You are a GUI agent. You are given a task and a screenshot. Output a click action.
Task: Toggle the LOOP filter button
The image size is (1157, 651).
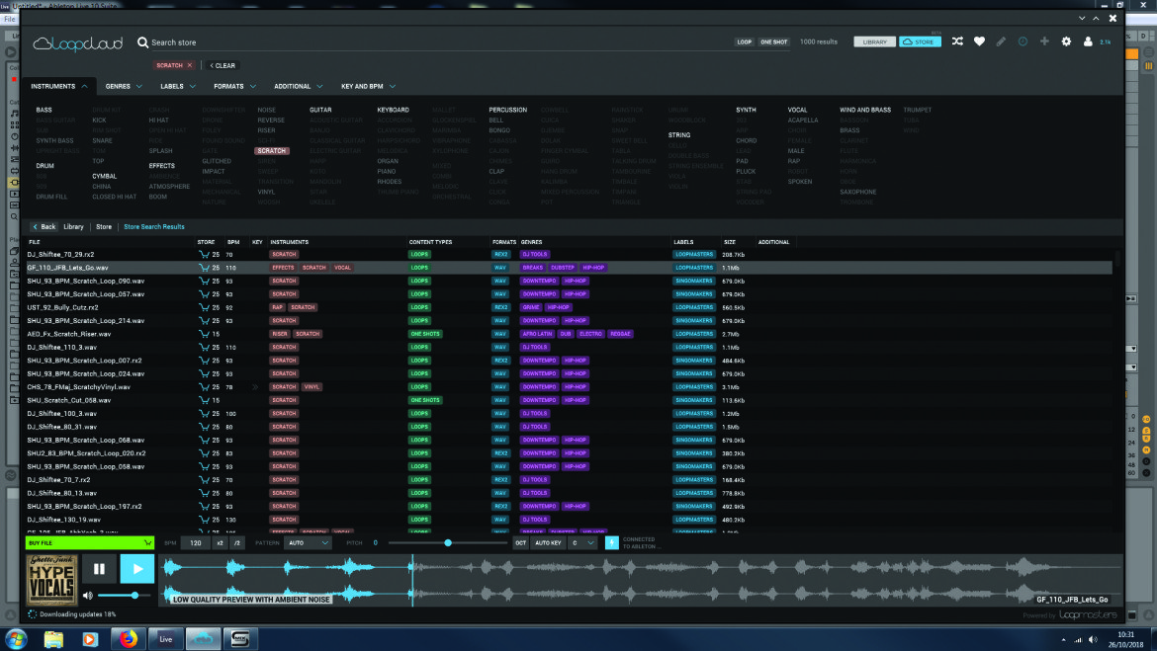(744, 42)
